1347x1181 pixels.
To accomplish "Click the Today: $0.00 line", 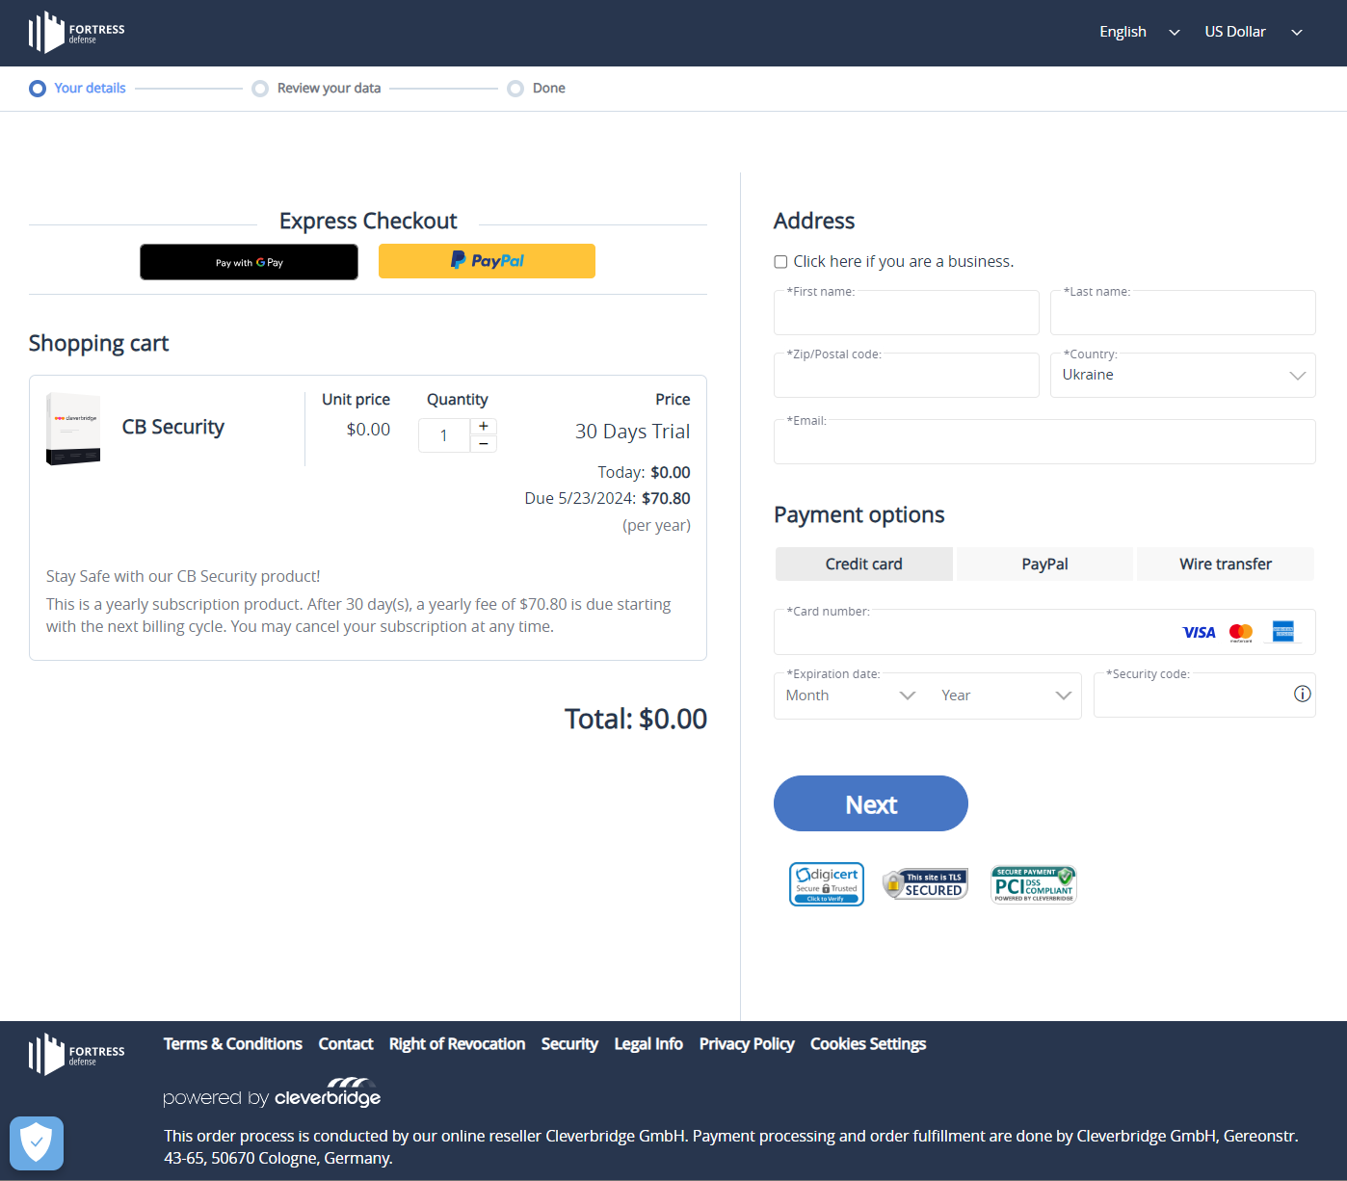I will click(x=645, y=472).
